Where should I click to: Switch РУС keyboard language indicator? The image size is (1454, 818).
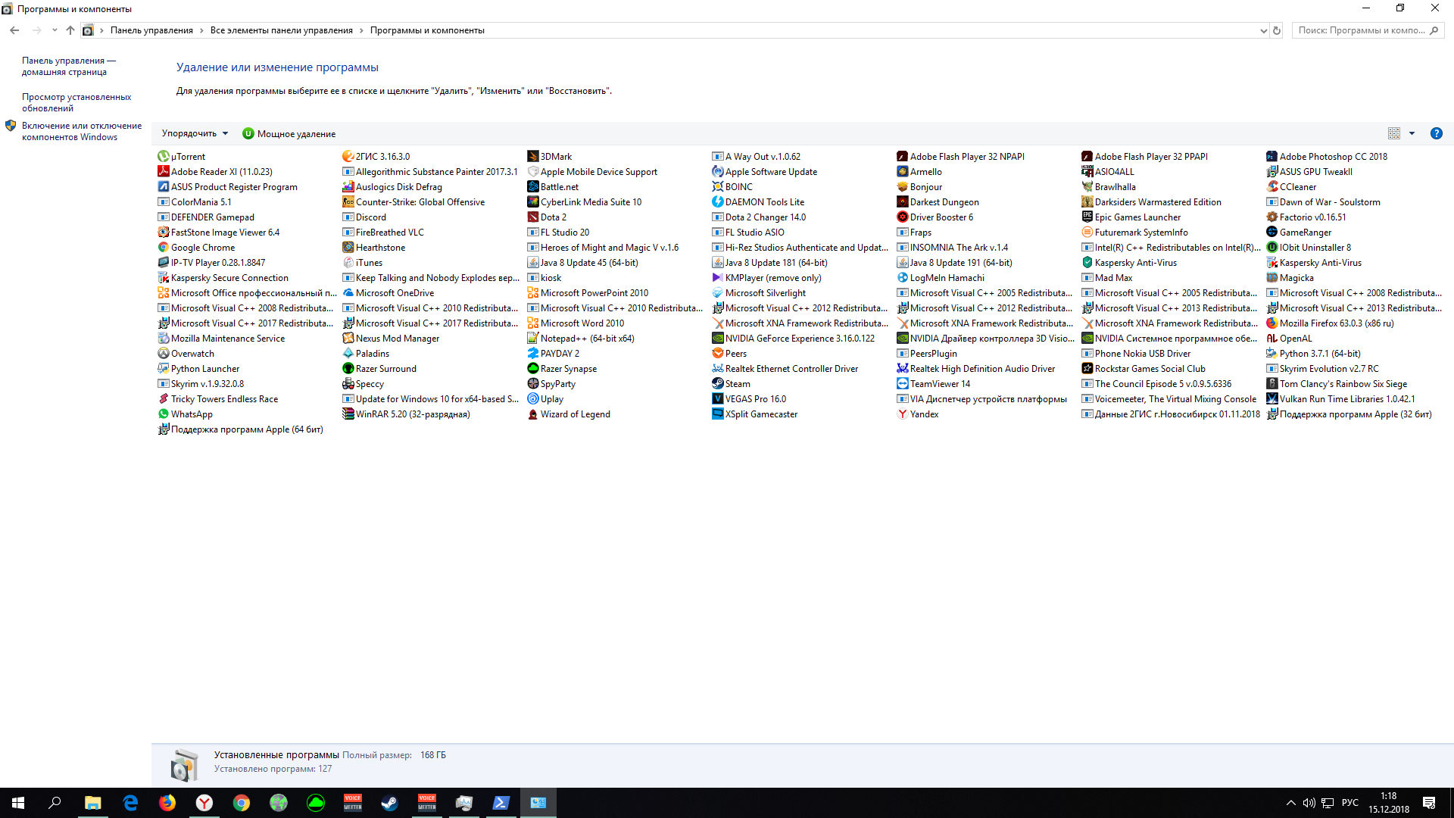click(x=1349, y=803)
